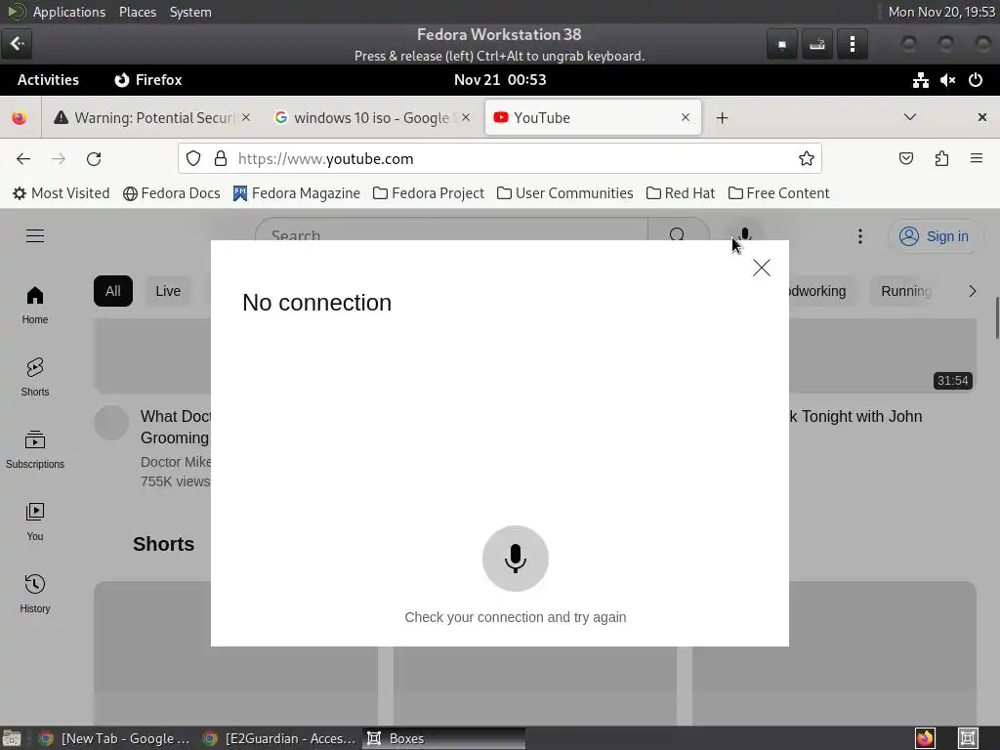Open a new Firefox tab

pos(722,118)
